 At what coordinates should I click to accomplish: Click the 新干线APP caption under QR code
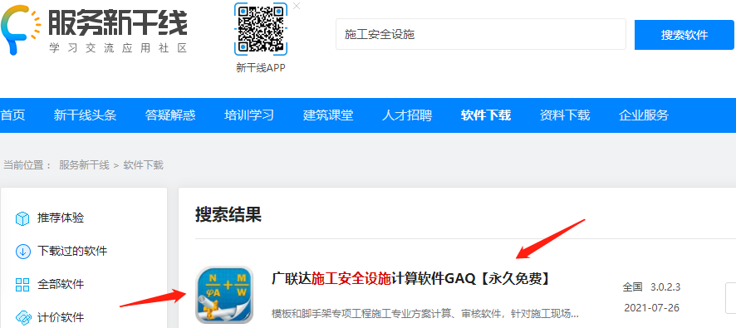point(261,67)
